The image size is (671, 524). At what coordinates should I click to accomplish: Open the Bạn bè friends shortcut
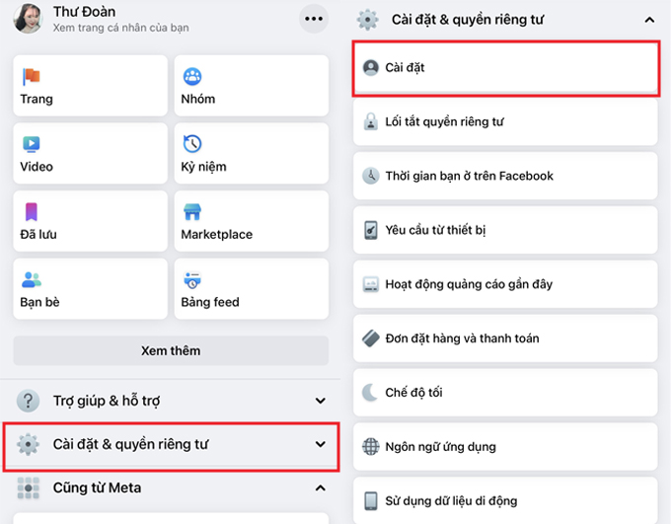click(90, 289)
